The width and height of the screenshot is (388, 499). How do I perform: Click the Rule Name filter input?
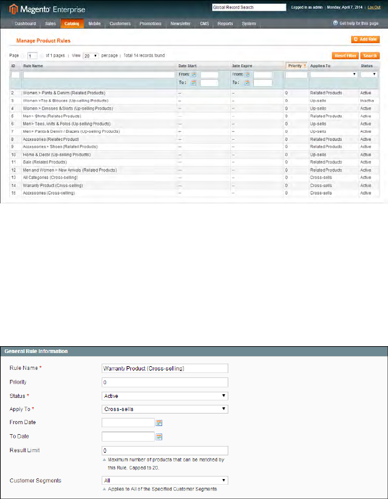pyautogui.click(x=99, y=75)
